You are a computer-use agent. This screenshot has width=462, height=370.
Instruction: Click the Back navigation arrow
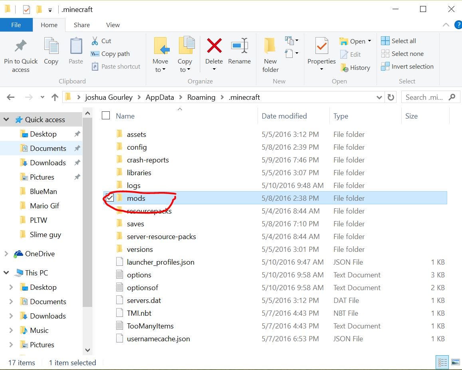[x=11, y=97]
